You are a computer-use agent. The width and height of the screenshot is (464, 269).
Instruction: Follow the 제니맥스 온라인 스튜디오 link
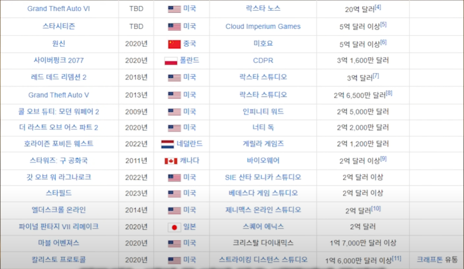263,210
